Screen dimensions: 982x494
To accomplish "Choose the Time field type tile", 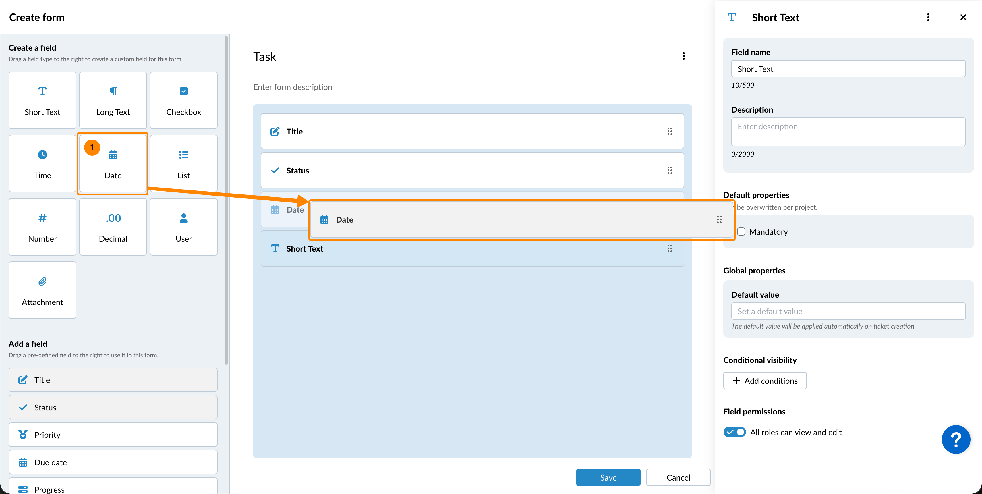I will (42, 163).
